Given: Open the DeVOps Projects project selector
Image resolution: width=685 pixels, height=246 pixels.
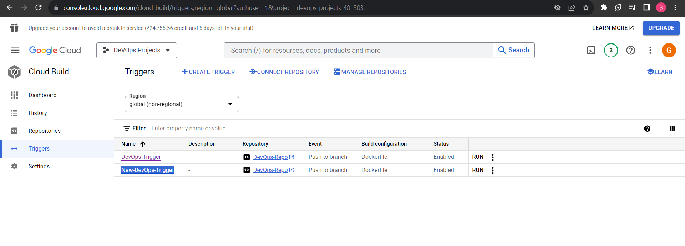Looking at the screenshot, I should [137, 50].
